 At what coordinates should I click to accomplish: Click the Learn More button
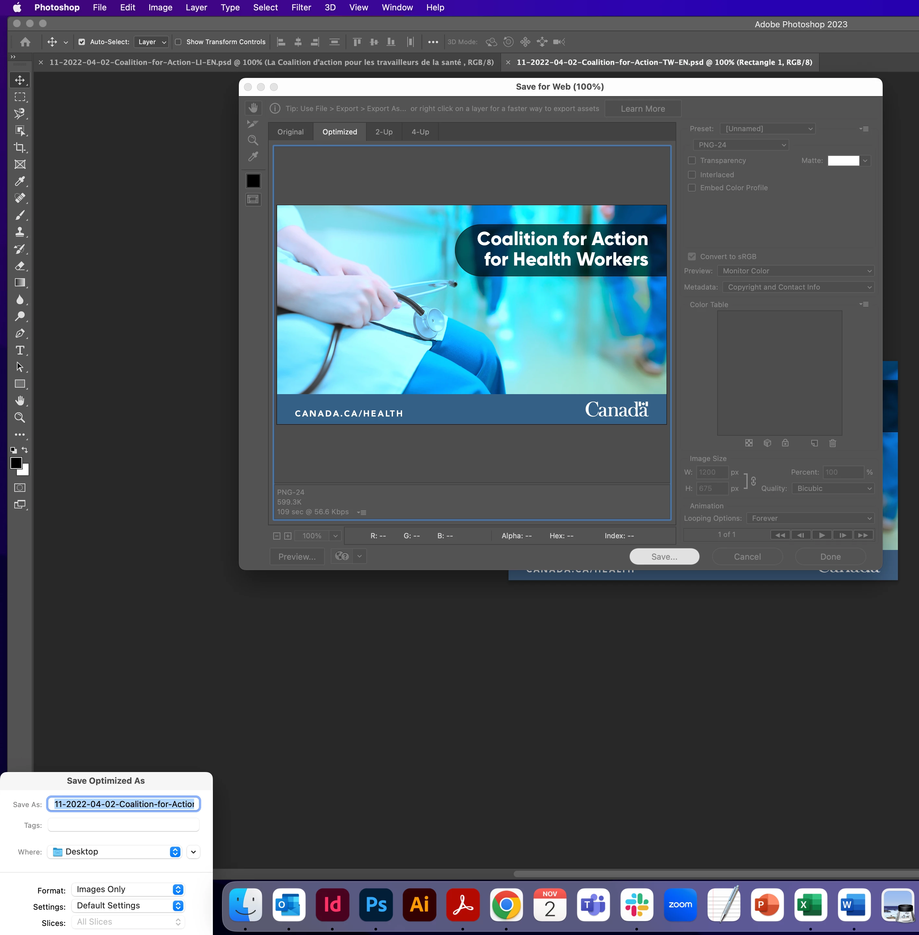[x=643, y=109]
